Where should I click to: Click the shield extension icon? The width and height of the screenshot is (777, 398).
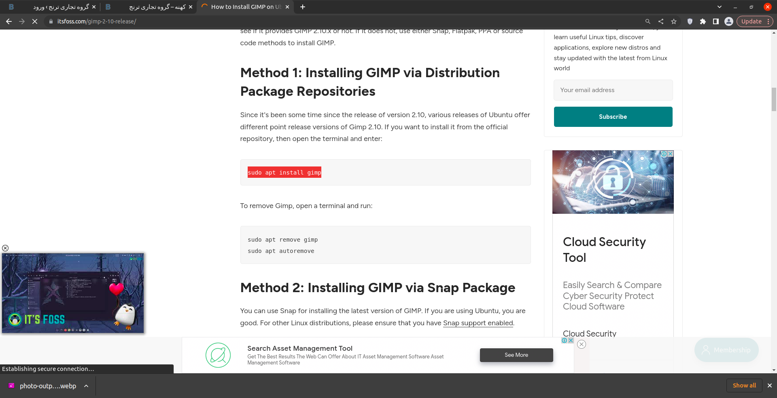click(690, 21)
